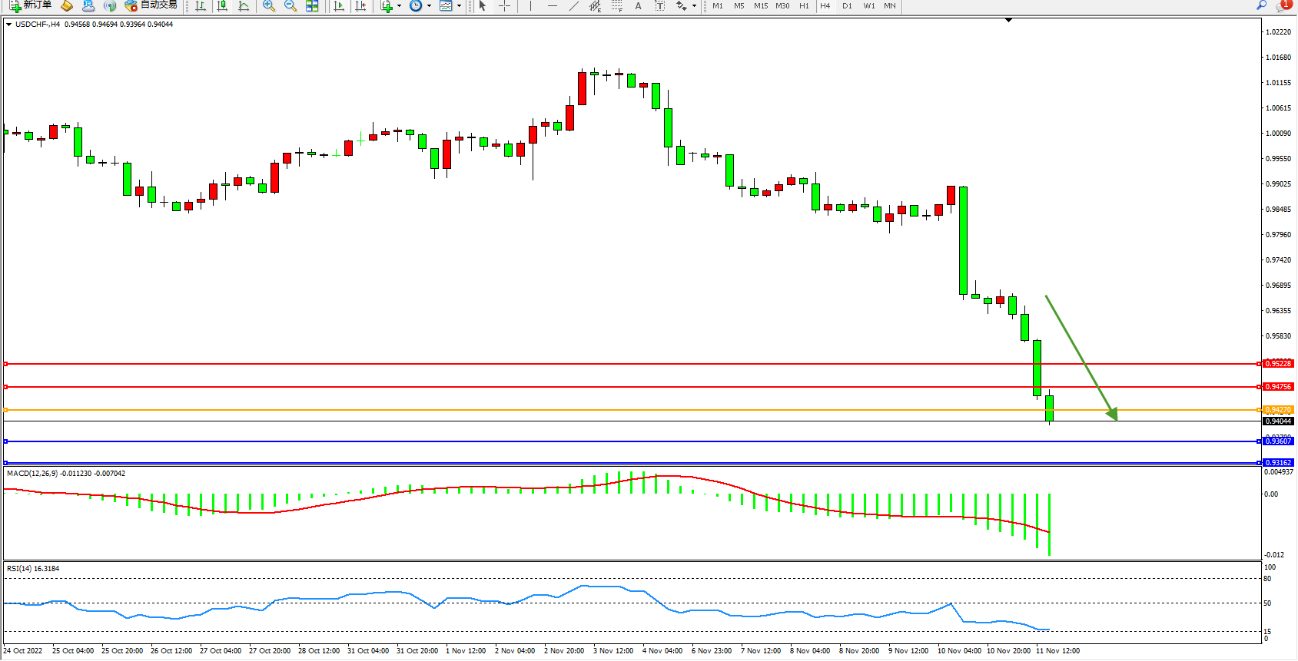Open the tile windows grid icon
Screen dimensions: 1298x661
coord(312,5)
